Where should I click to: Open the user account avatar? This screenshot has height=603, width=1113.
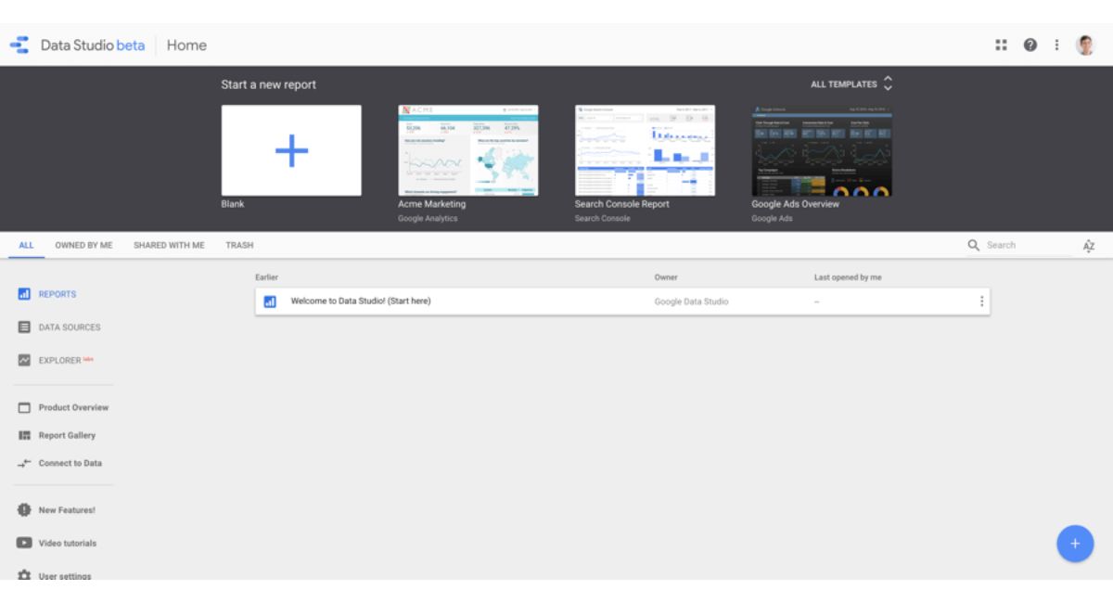1084,45
